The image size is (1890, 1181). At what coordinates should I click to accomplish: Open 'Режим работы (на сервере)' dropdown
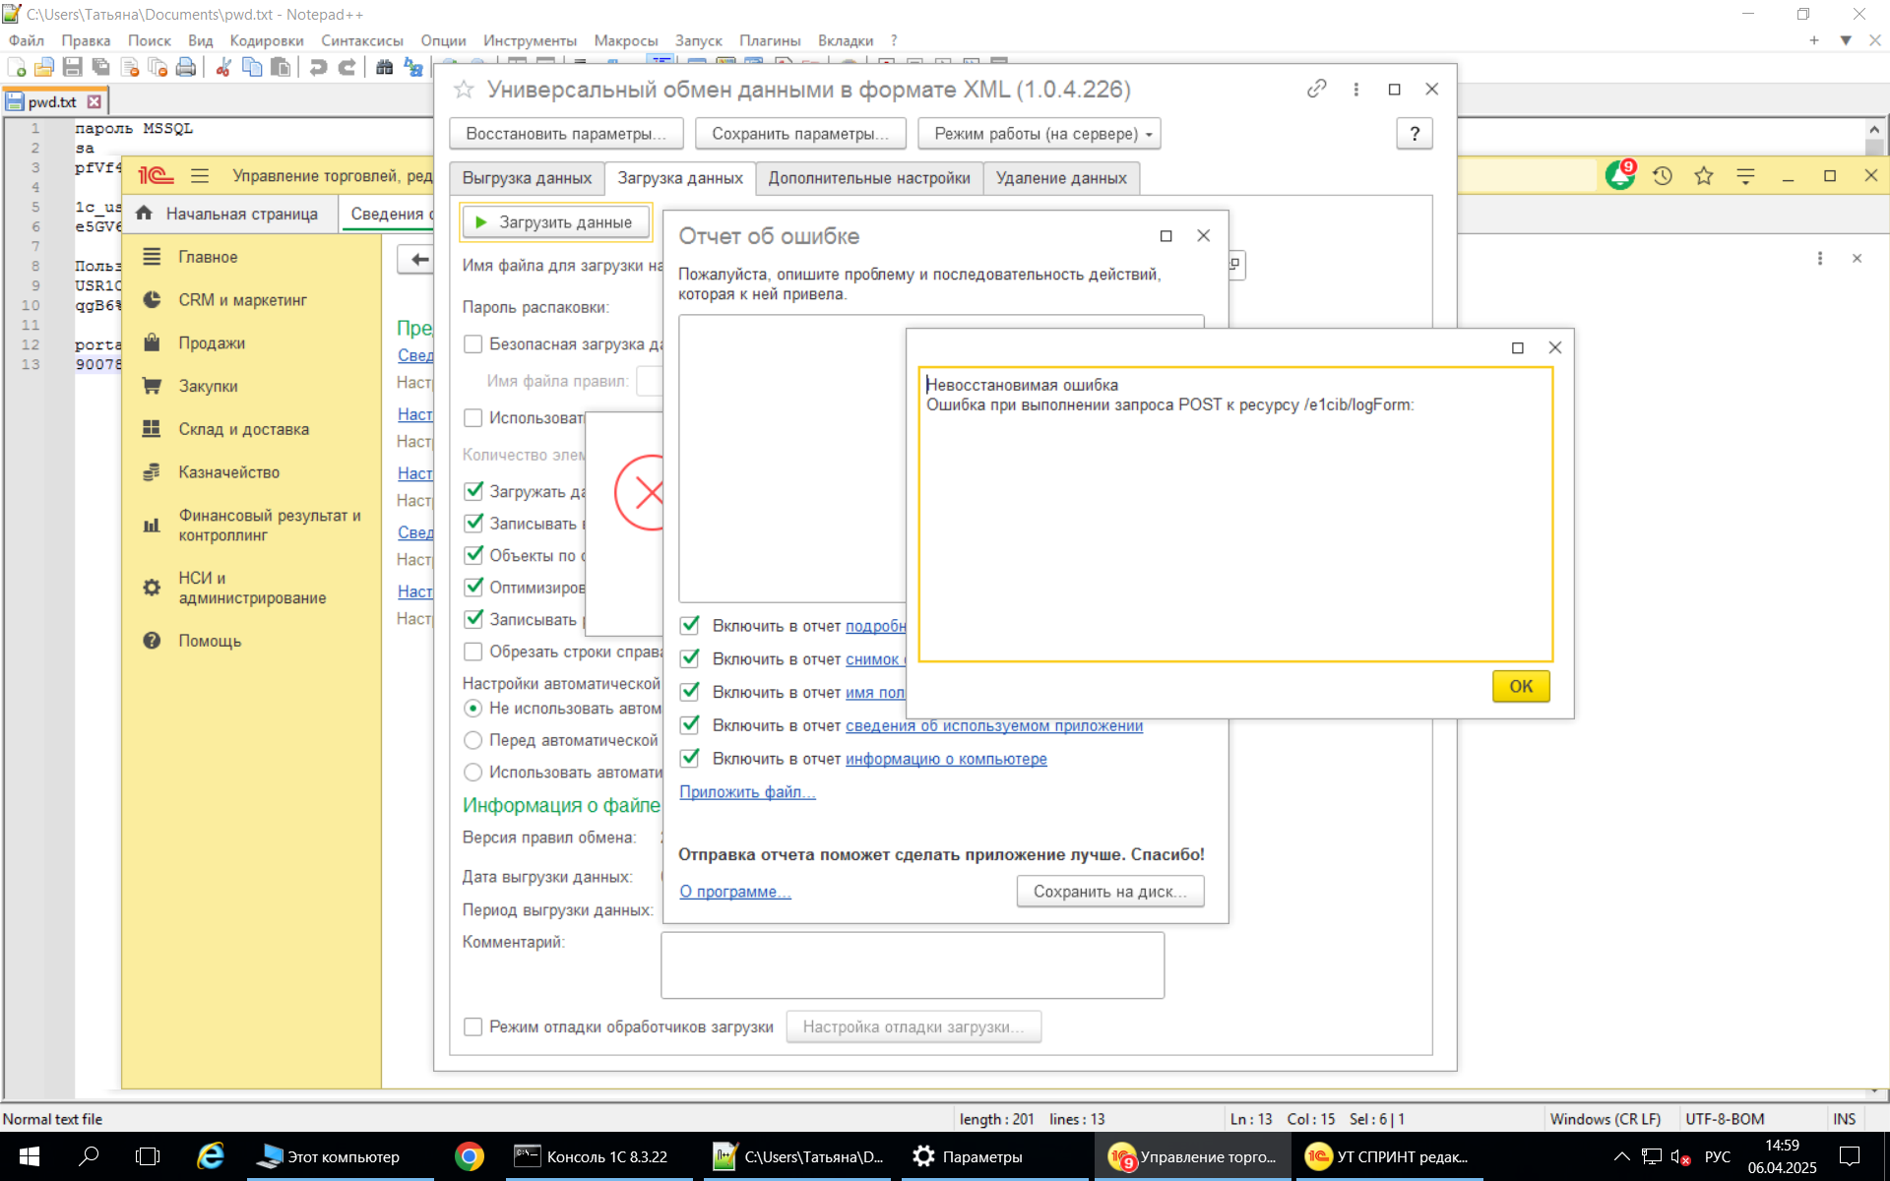(1039, 134)
